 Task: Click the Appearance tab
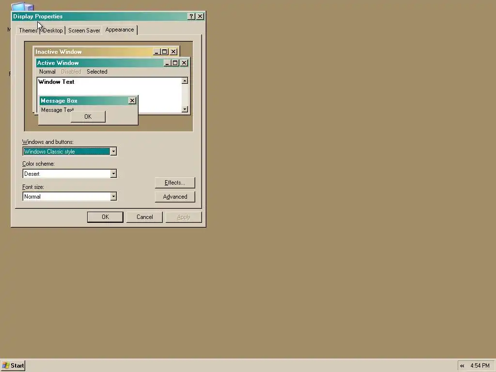pyautogui.click(x=120, y=30)
